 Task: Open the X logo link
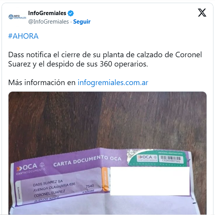tap(202, 13)
